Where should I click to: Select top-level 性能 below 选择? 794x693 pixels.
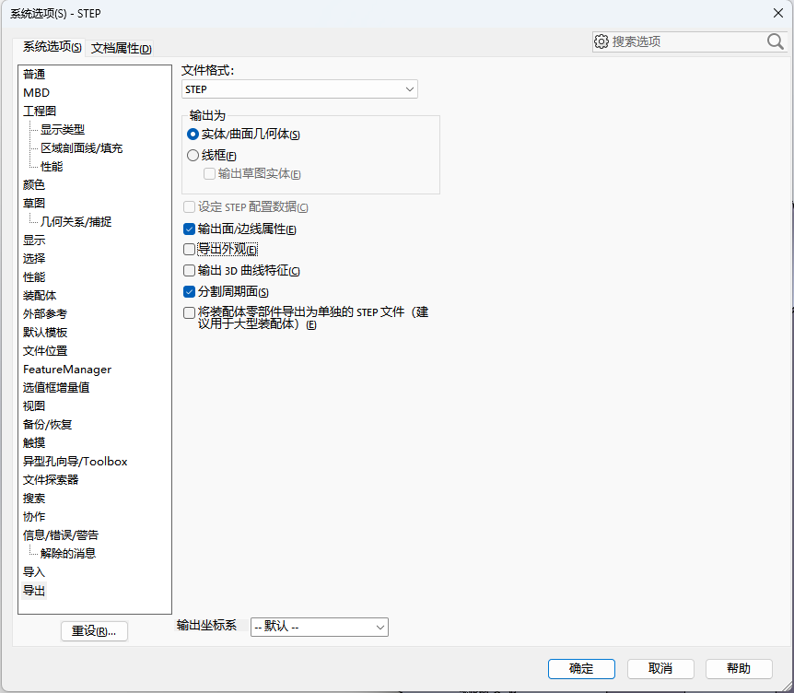click(x=34, y=277)
